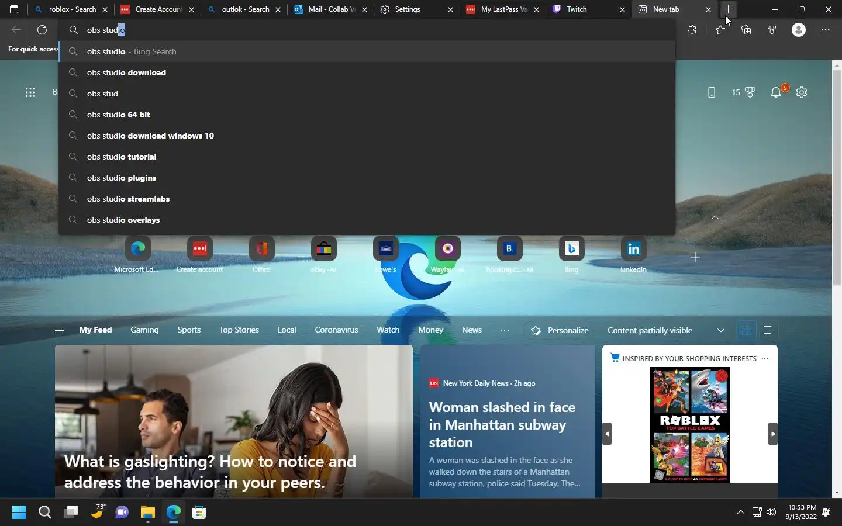842x526 pixels.
Task: Open Money feed category
Action: pyautogui.click(x=430, y=330)
